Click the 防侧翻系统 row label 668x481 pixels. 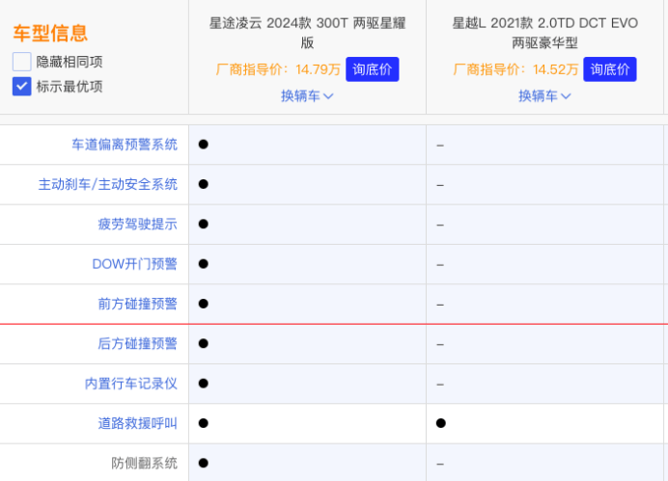[144, 463]
